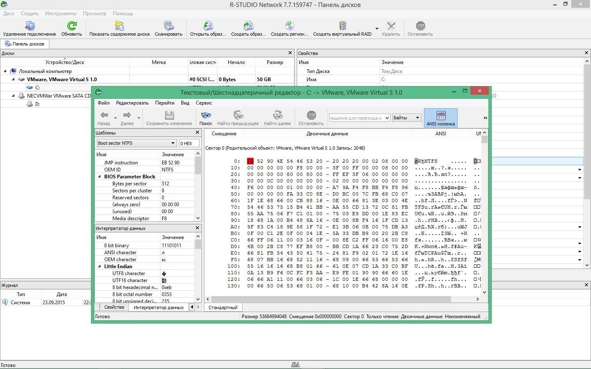
Task: Close the Шаблоны panel
Action: (x=197, y=132)
